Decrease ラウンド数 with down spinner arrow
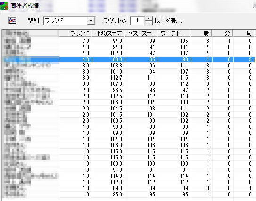Image resolution: width=256 pixels, height=201 pixels. (149, 23)
